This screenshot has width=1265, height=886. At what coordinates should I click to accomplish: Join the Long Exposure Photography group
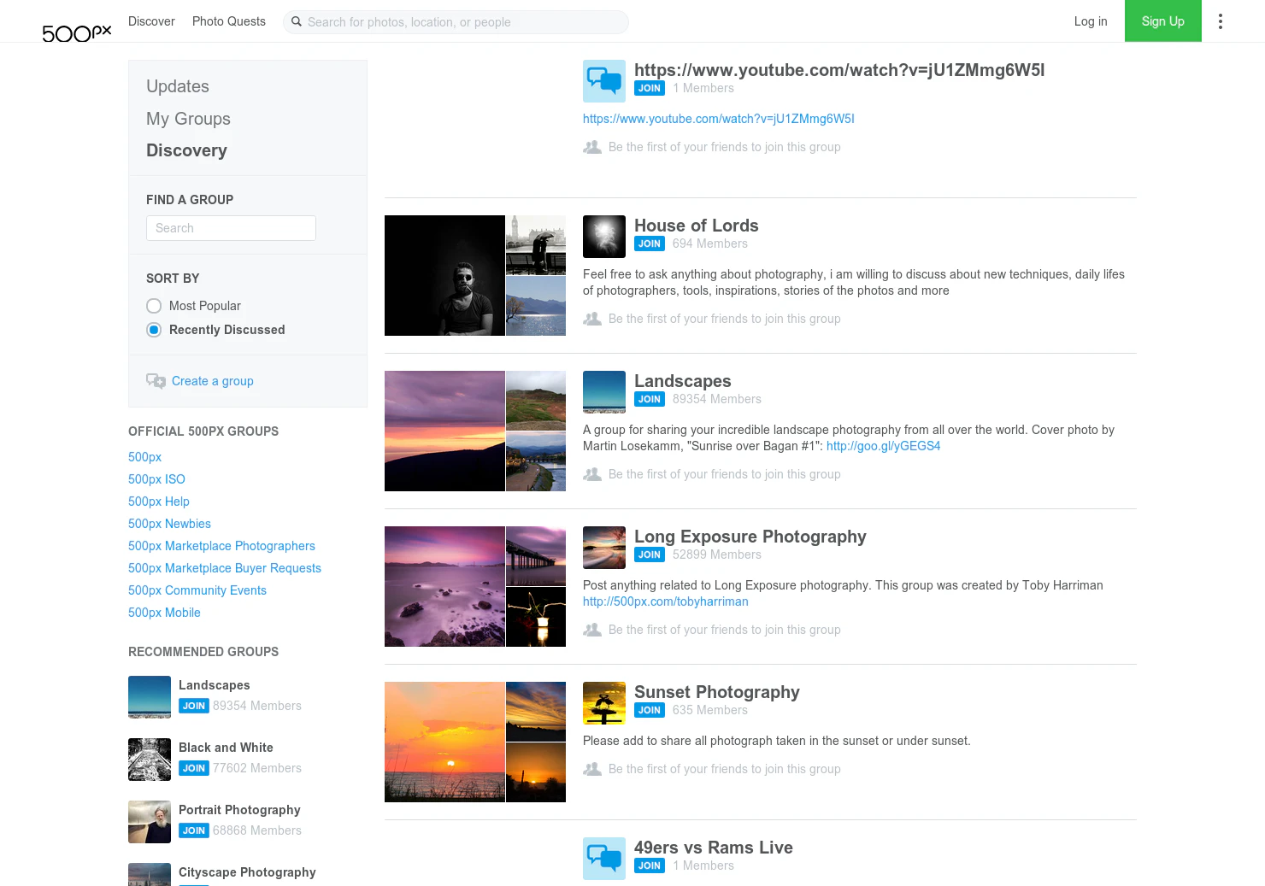pos(650,554)
